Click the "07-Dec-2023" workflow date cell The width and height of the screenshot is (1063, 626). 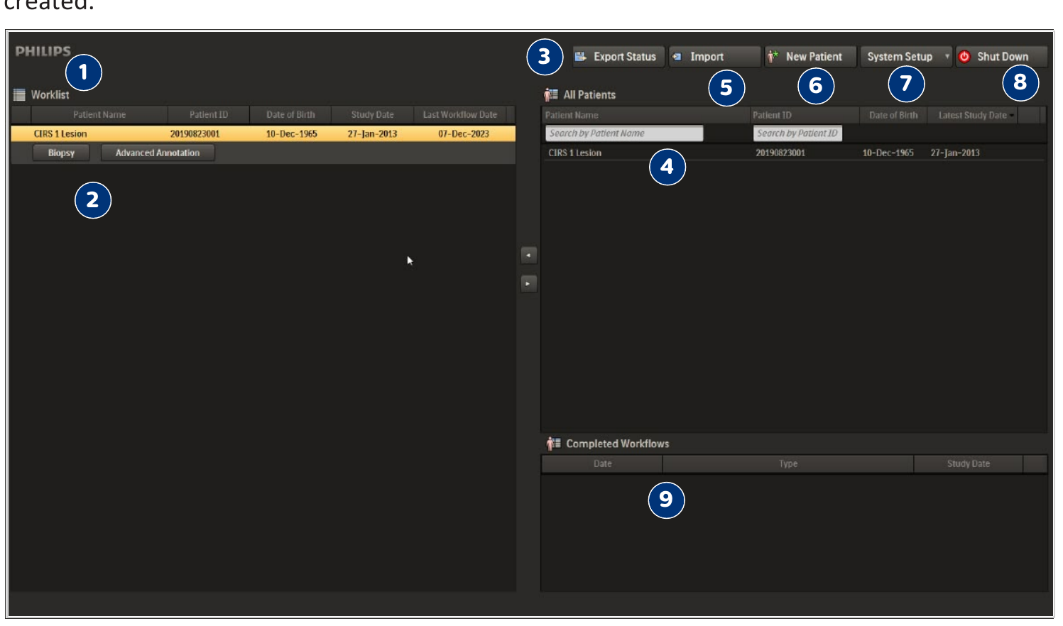pyautogui.click(x=464, y=134)
